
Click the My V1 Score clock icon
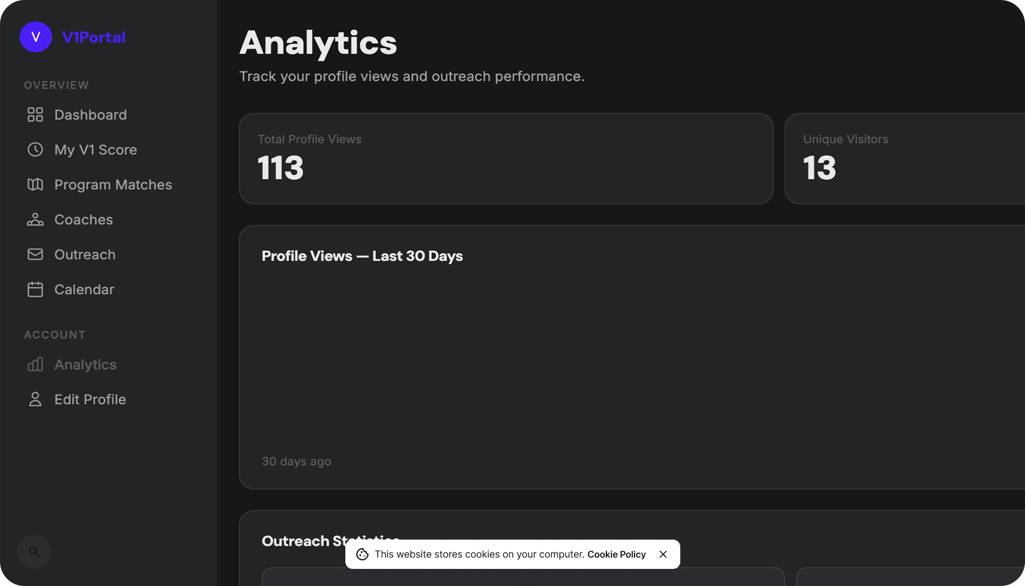coord(35,150)
